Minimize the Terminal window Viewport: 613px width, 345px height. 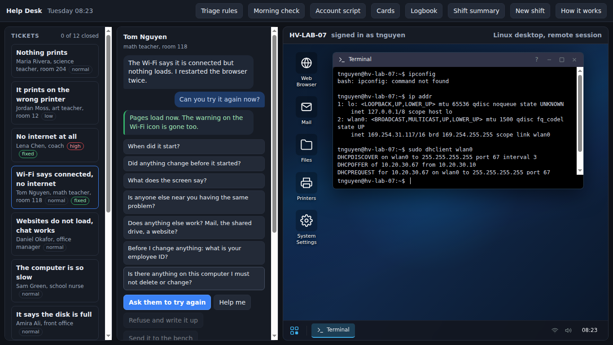(549, 59)
